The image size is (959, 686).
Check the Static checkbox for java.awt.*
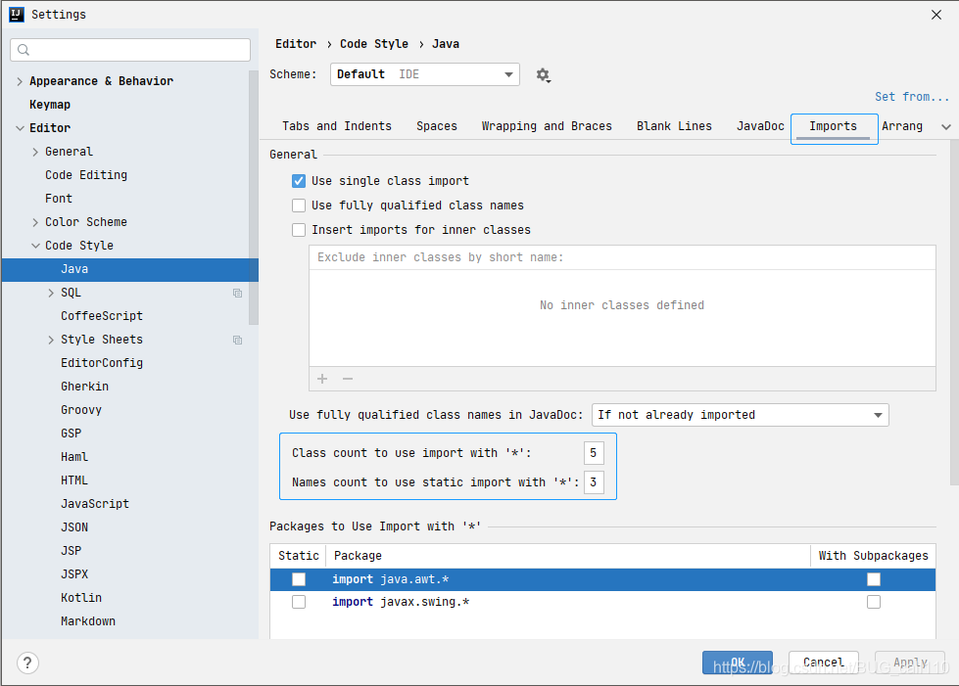pyautogui.click(x=298, y=578)
